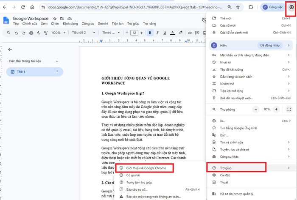Open the Times font dropdown
This screenshot has width=297, height=200.
[x=111, y=33]
